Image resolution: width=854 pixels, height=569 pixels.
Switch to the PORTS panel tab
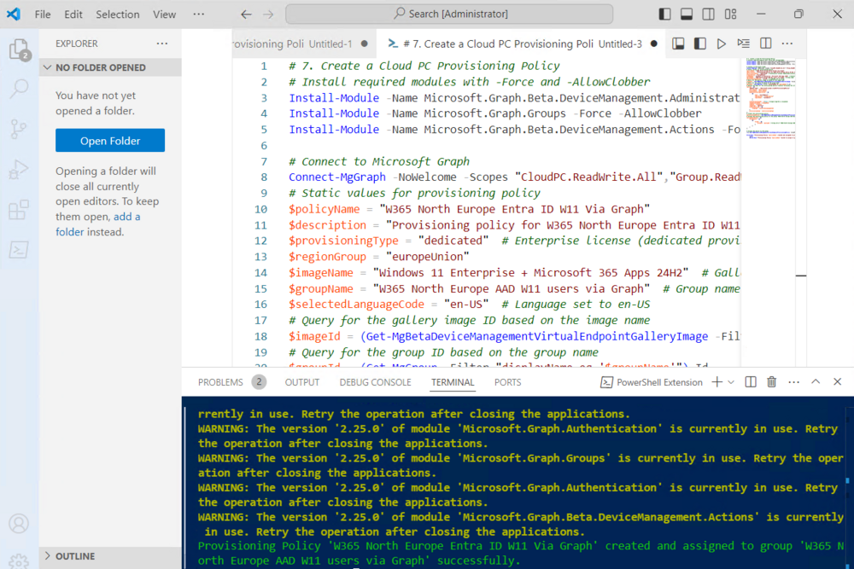pyautogui.click(x=507, y=382)
